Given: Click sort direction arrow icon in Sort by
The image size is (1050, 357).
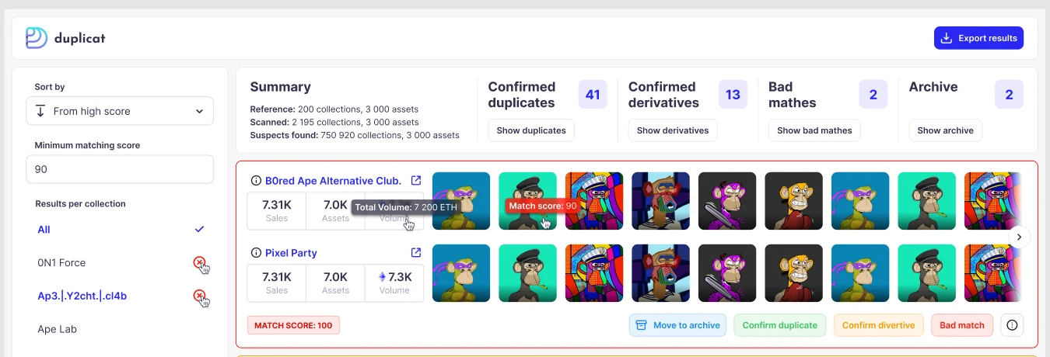Looking at the screenshot, I should click(x=40, y=111).
